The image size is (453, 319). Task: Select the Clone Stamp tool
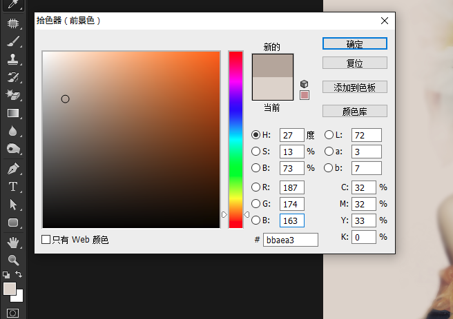13,59
